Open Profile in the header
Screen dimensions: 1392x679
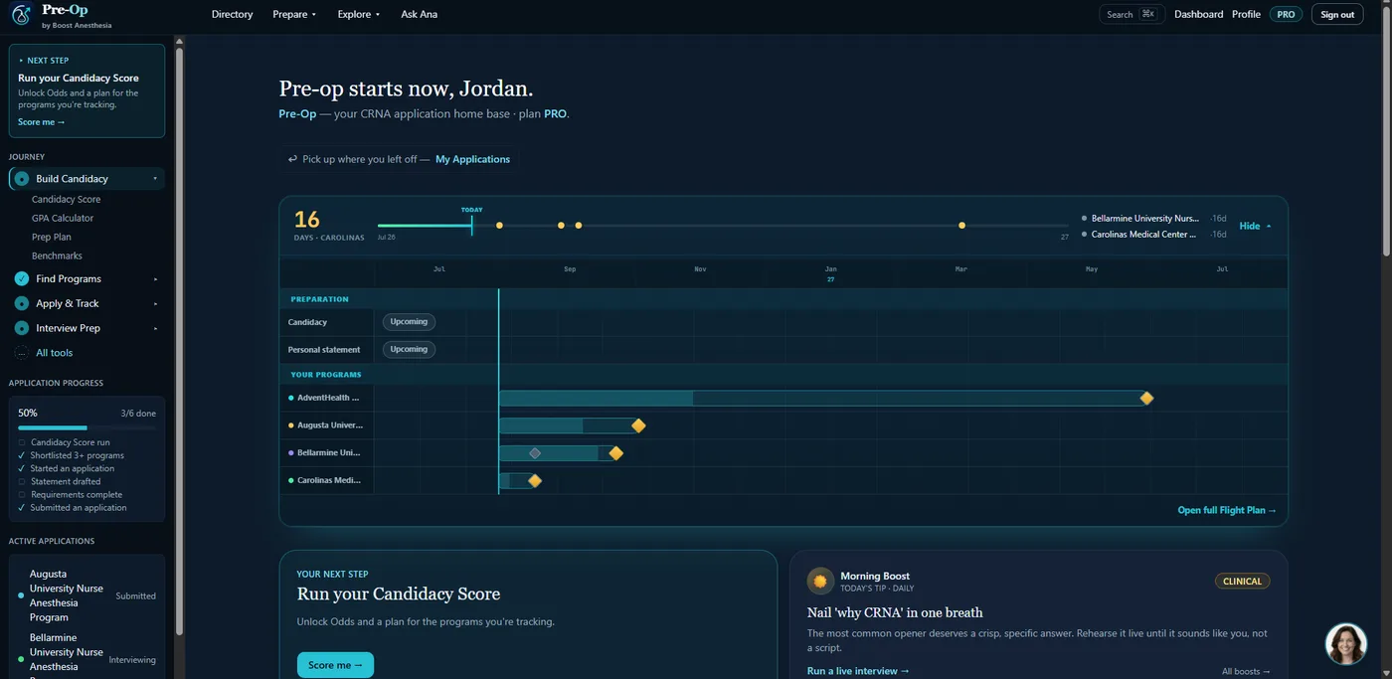click(1246, 14)
